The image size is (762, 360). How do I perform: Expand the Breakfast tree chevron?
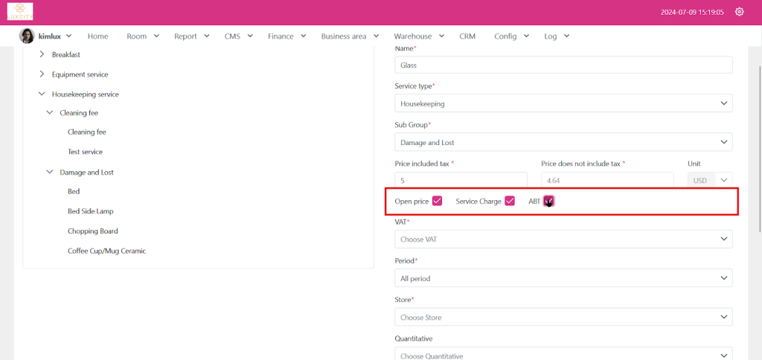pos(42,54)
